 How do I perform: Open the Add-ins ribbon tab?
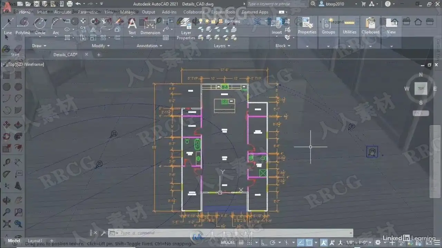(169, 12)
